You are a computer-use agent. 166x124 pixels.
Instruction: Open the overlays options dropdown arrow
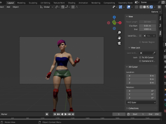click(132, 7)
